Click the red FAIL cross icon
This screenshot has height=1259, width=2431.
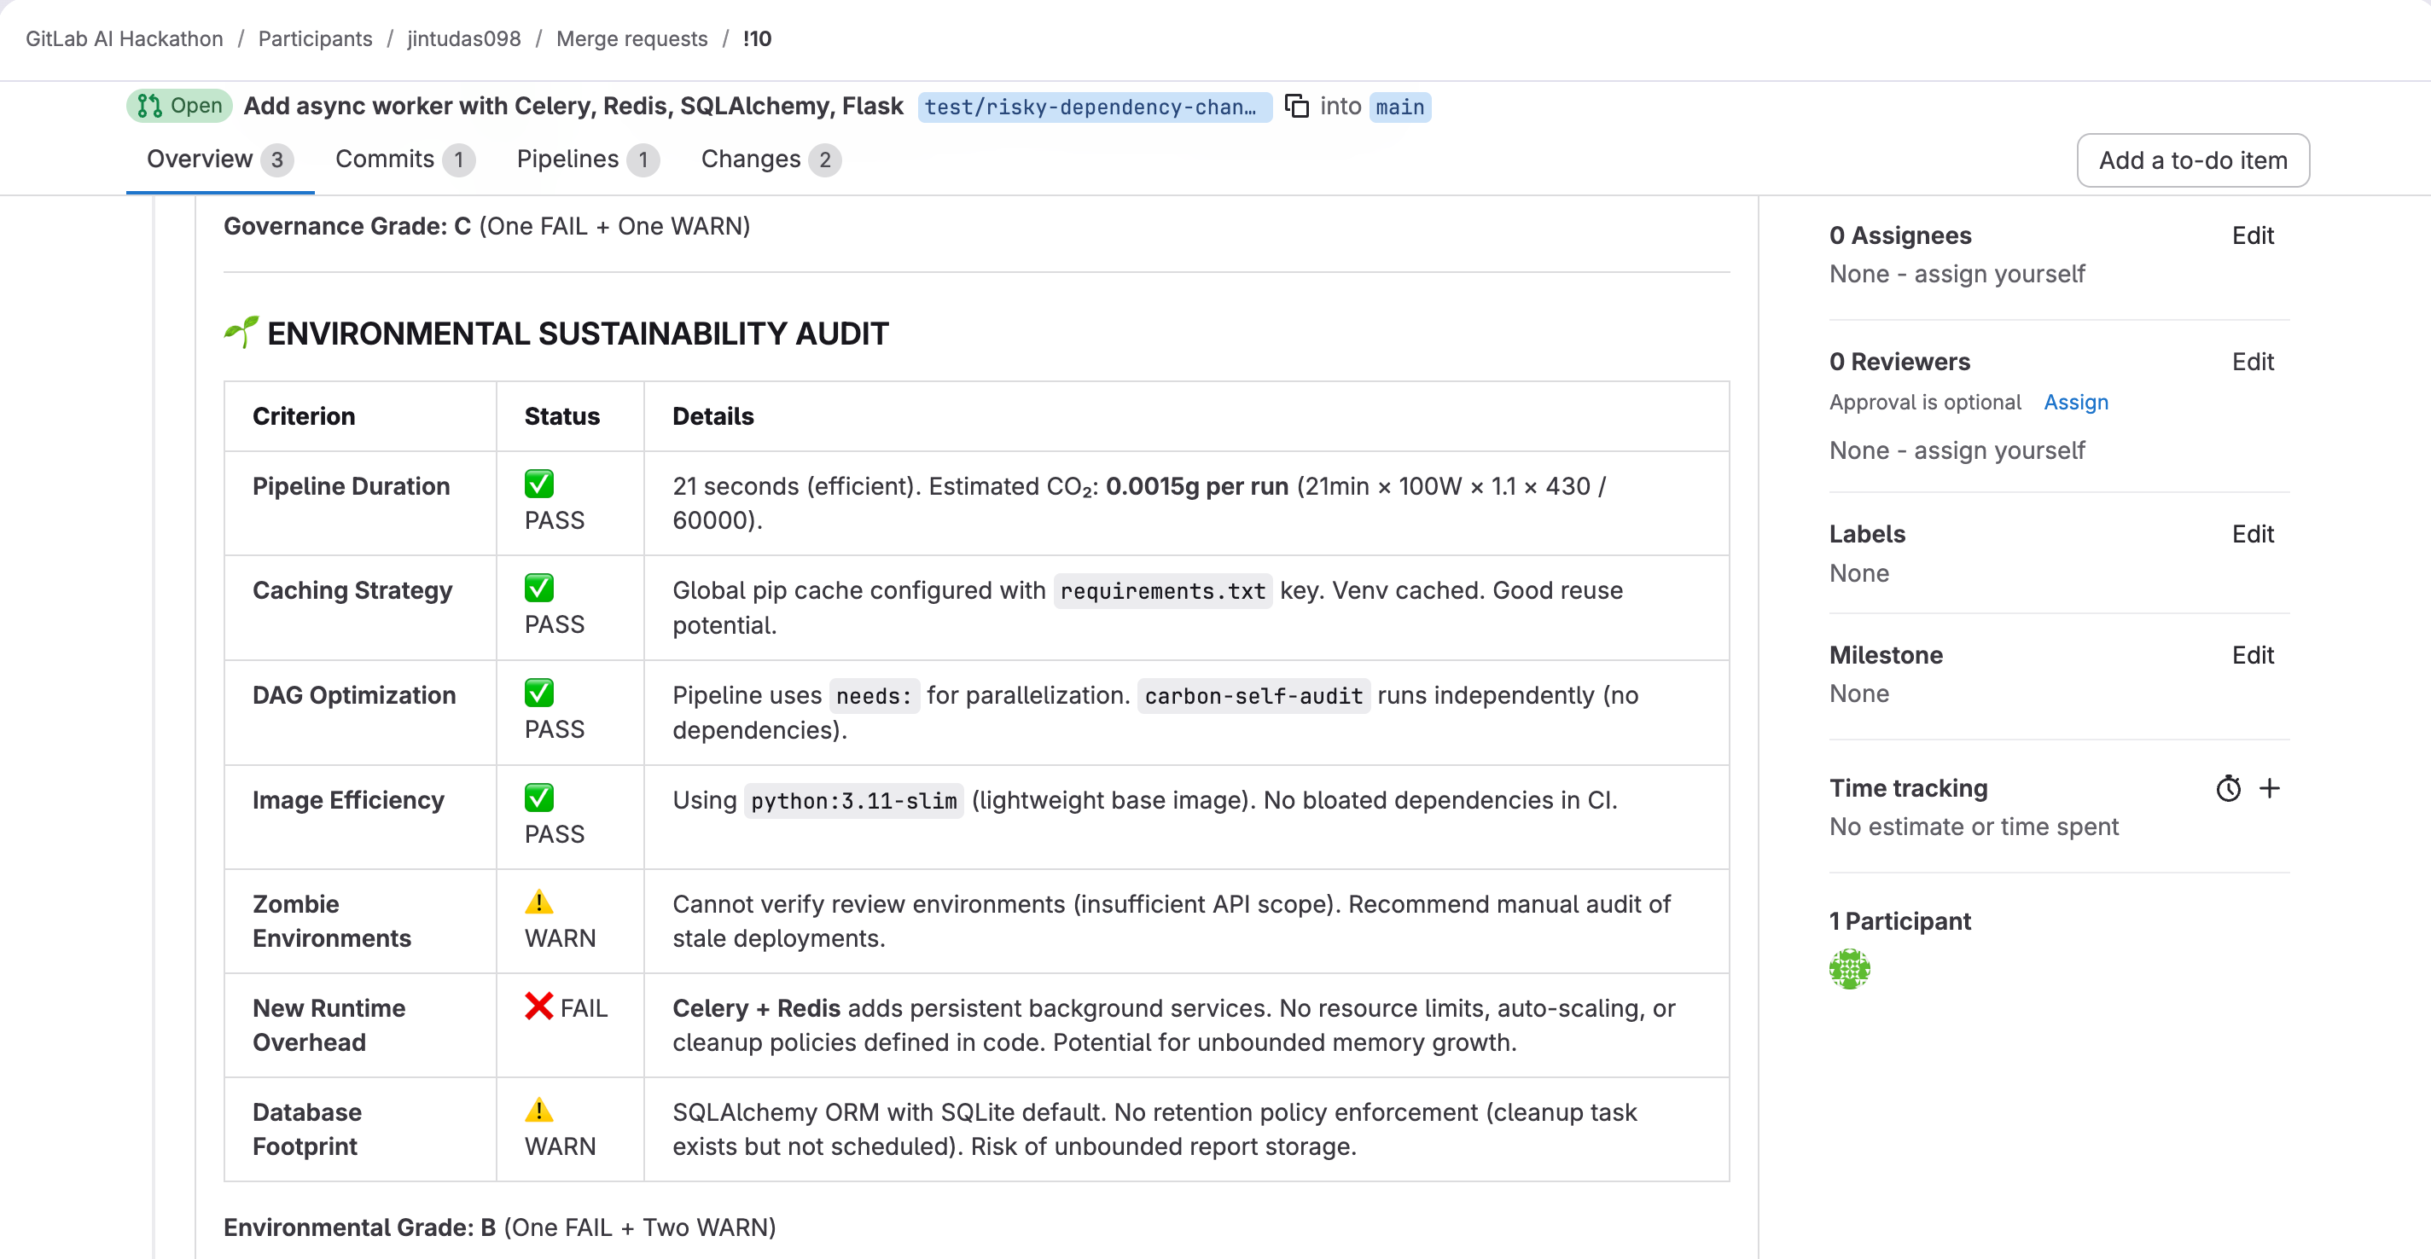tap(539, 1007)
